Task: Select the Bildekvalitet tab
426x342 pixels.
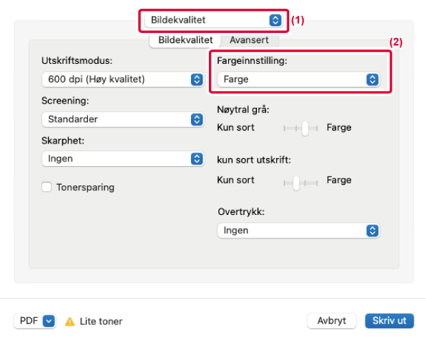Action: pyautogui.click(x=186, y=41)
